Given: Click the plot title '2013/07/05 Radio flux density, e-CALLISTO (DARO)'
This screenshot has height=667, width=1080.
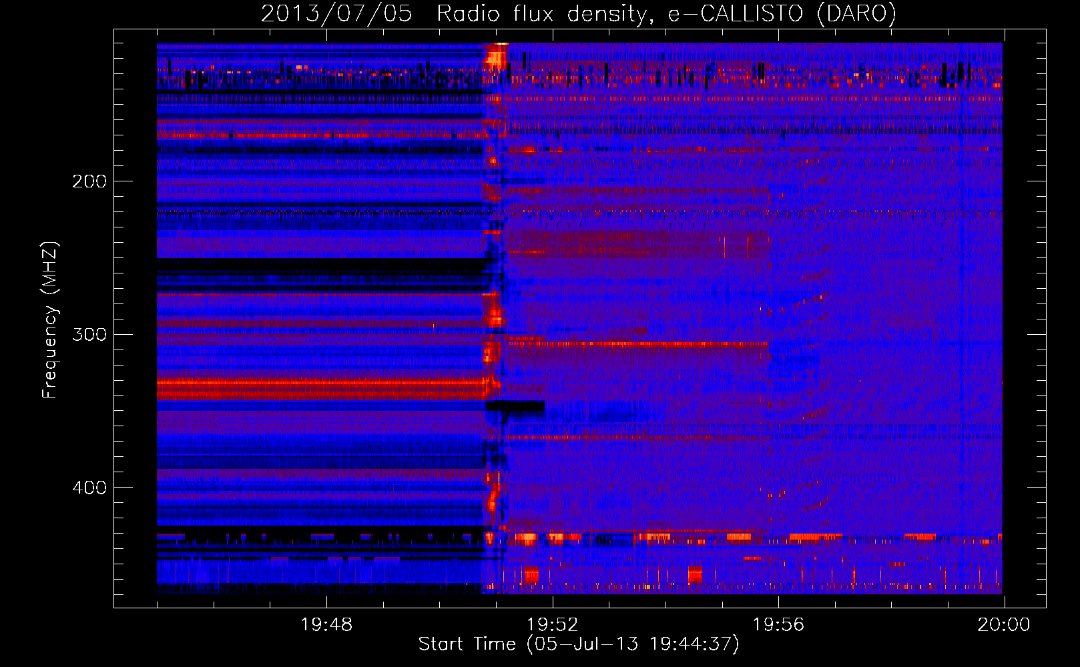Looking at the screenshot, I should pos(579,14).
